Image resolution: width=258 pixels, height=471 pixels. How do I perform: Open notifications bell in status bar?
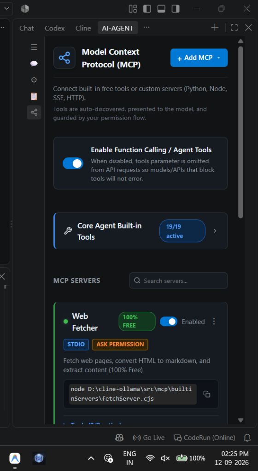click(x=247, y=438)
